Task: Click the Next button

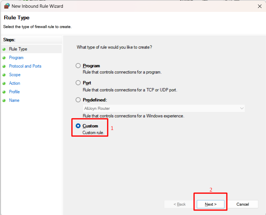Action: tap(211, 204)
